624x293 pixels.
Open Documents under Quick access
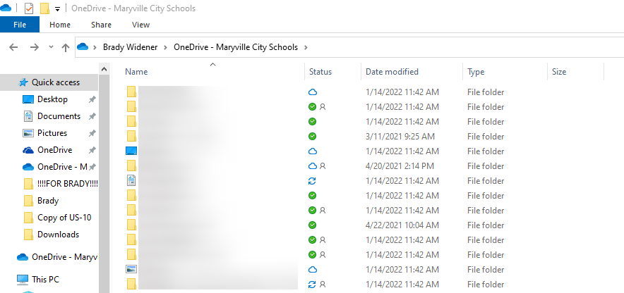click(59, 116)
